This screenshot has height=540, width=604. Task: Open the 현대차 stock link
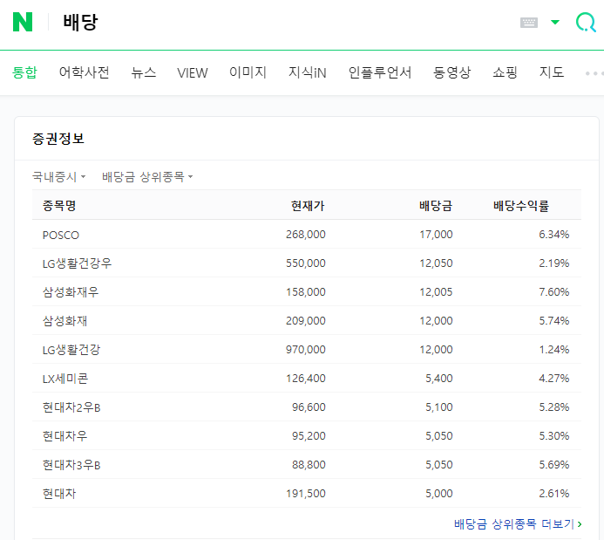[59, 494]
